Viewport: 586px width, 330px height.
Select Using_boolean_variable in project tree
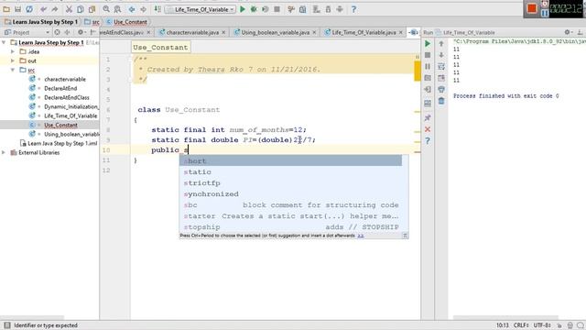[x=71, y=135]
